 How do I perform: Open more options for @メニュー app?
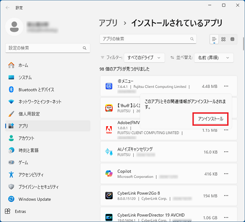[x=226, y=86]
